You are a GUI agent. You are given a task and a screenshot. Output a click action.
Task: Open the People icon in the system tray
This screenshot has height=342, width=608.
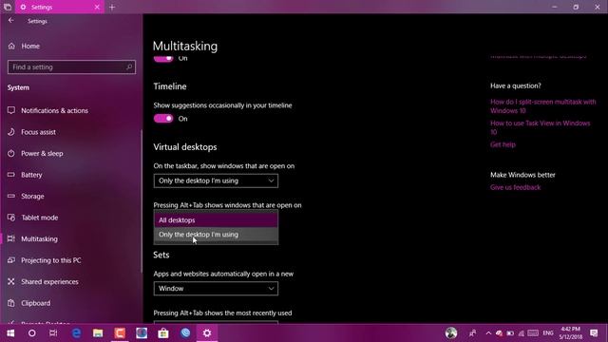point(473,333)
